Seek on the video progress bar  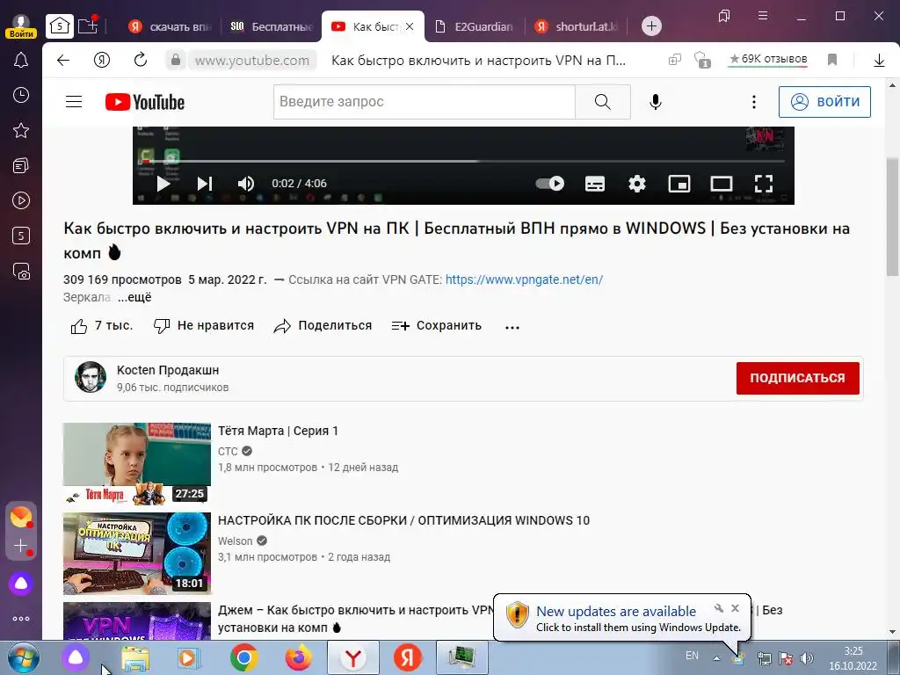click(x=464, y=162)
